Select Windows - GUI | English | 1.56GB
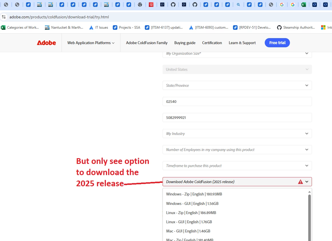The width and height of the screenshot is (332, 241). [236, 203]
